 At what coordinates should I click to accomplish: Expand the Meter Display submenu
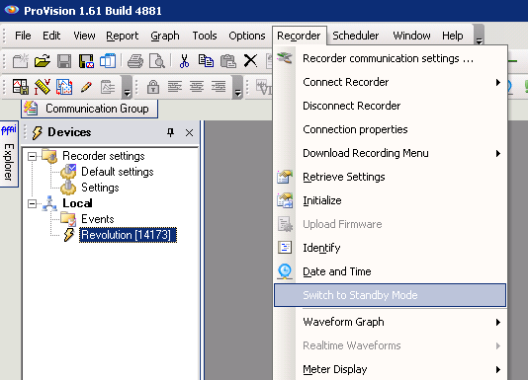[x=390, y=369]
